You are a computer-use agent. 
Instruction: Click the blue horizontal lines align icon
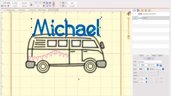(47, 6)
